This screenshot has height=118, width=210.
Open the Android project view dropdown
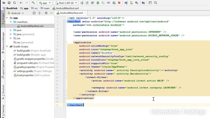[15, 13]
